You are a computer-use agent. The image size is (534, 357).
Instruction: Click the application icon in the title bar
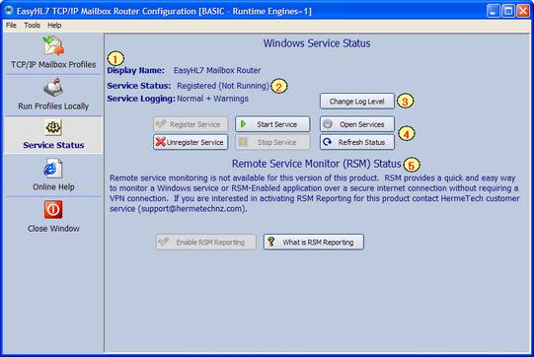9,11
